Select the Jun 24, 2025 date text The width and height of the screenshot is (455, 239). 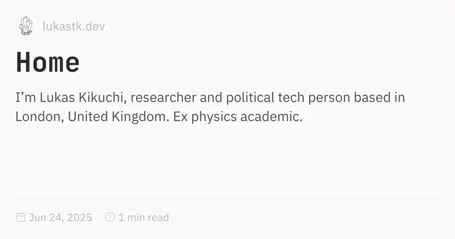[x=60, y=217]
